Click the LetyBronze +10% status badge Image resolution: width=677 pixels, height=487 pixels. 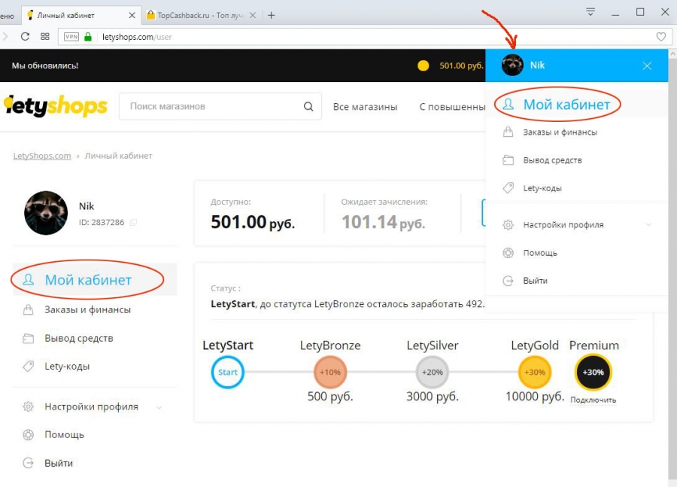(x=330, y=372)
